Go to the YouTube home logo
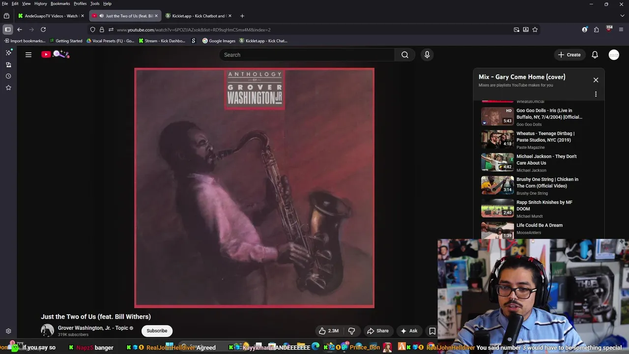 coord(56,55)
